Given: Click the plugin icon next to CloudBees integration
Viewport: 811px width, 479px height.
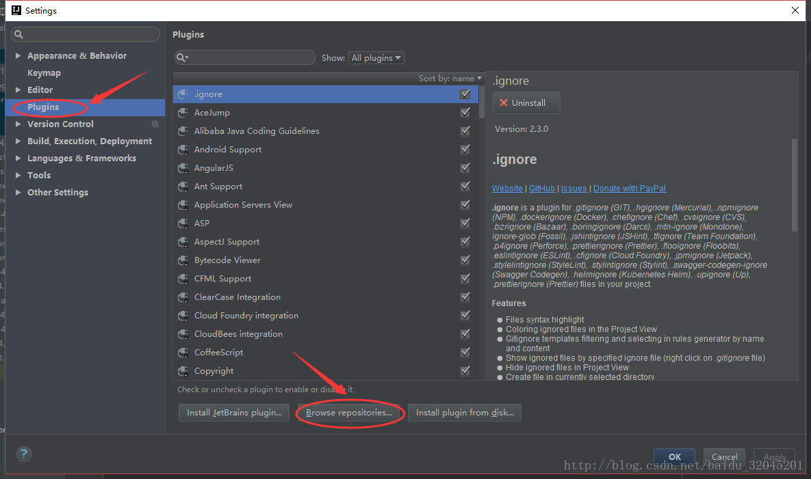Looking at the screenshot, I should [x=183, y=334].
